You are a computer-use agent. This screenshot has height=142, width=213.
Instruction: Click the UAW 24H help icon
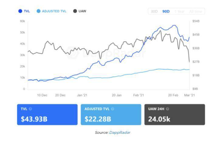click(x=168, y=109)
